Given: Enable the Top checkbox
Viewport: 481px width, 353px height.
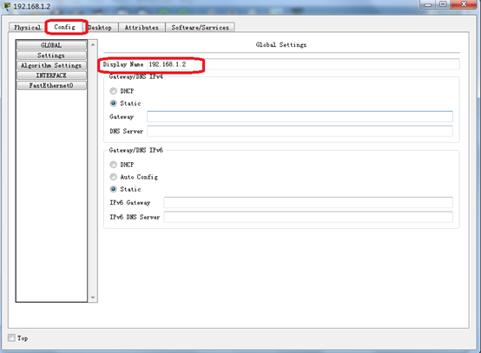Looking at the screenshot, I should point(11,337).
